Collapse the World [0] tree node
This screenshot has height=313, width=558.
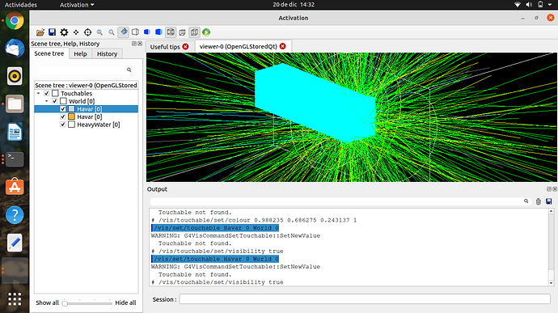point(47,101)
